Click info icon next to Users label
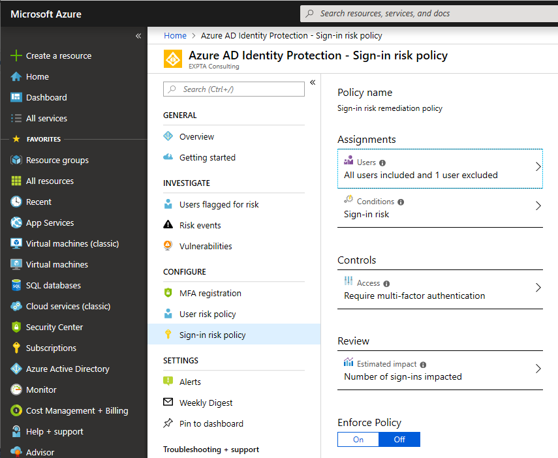The image size is (558, 458). point(382,163)
